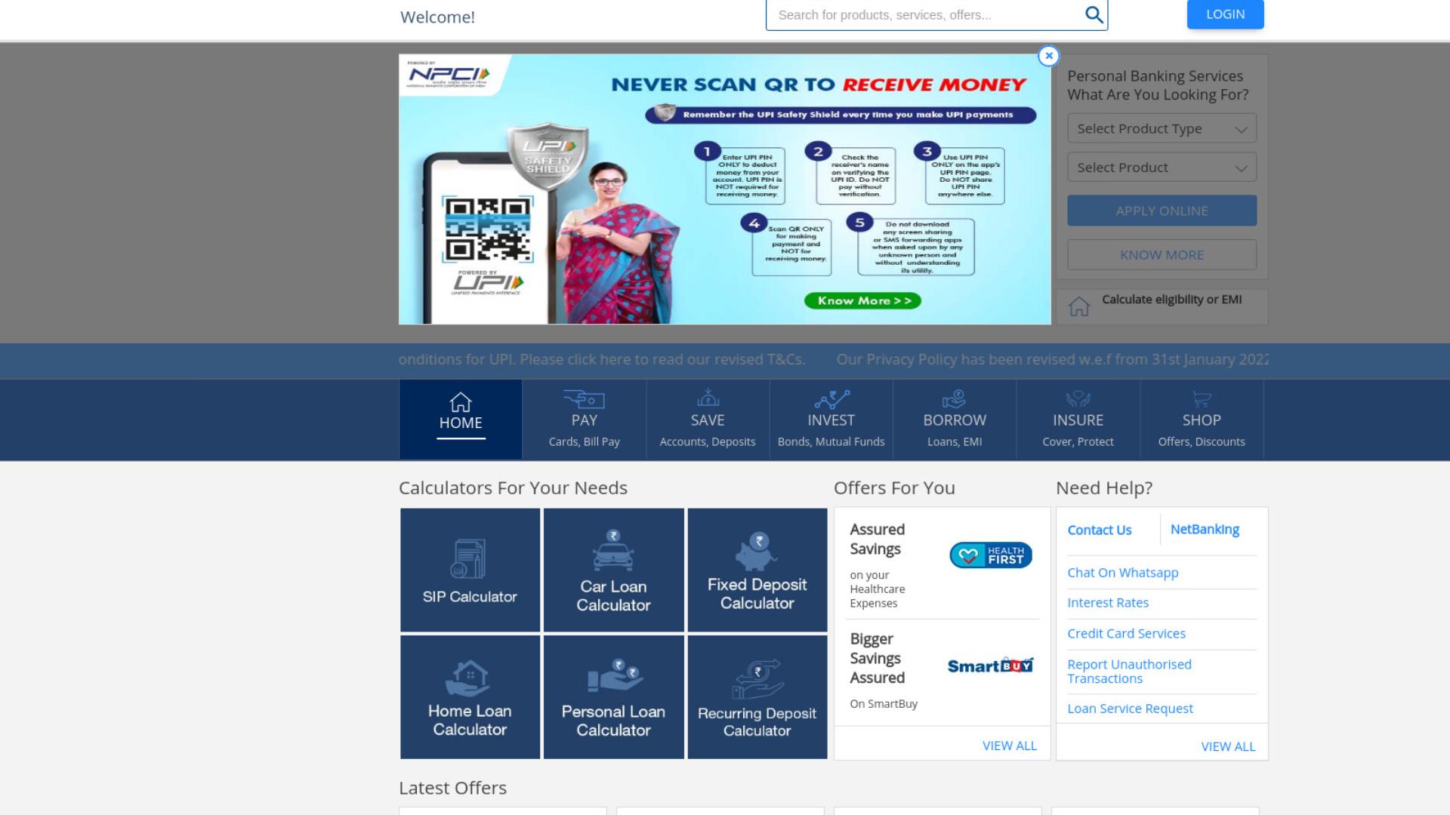This screenshot has height=815, width=1450.
Task: Click the house icon beside Calculate eligibility
Action: 1079,306
